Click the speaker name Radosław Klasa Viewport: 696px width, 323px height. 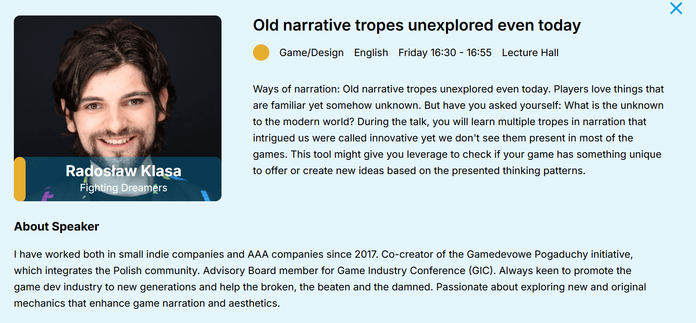point(123,171)
